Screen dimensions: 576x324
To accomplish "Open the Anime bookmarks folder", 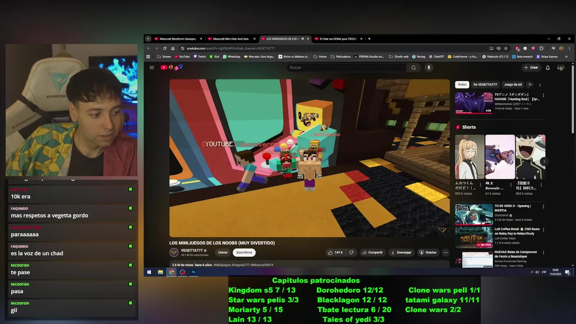I will point(319,57).
